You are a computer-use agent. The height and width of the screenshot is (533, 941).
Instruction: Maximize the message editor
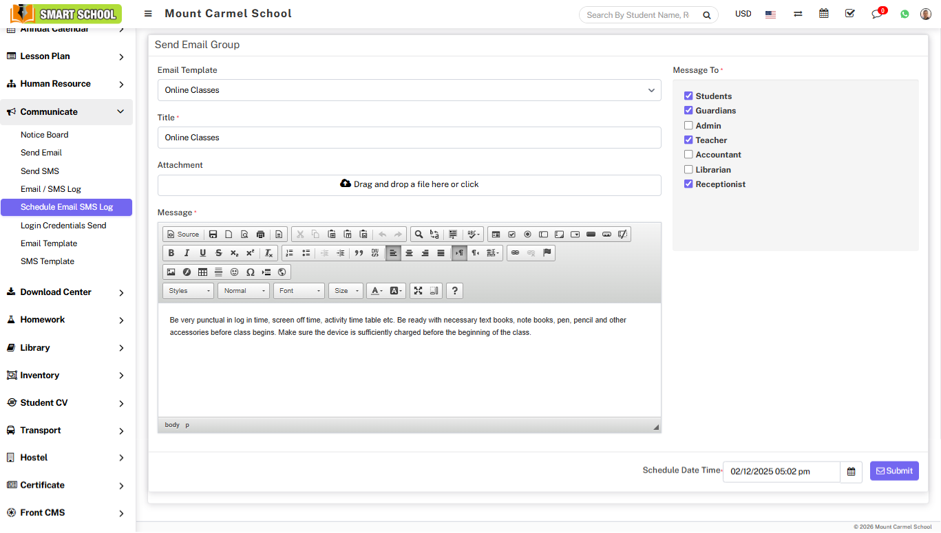click(x=418, y=291)
